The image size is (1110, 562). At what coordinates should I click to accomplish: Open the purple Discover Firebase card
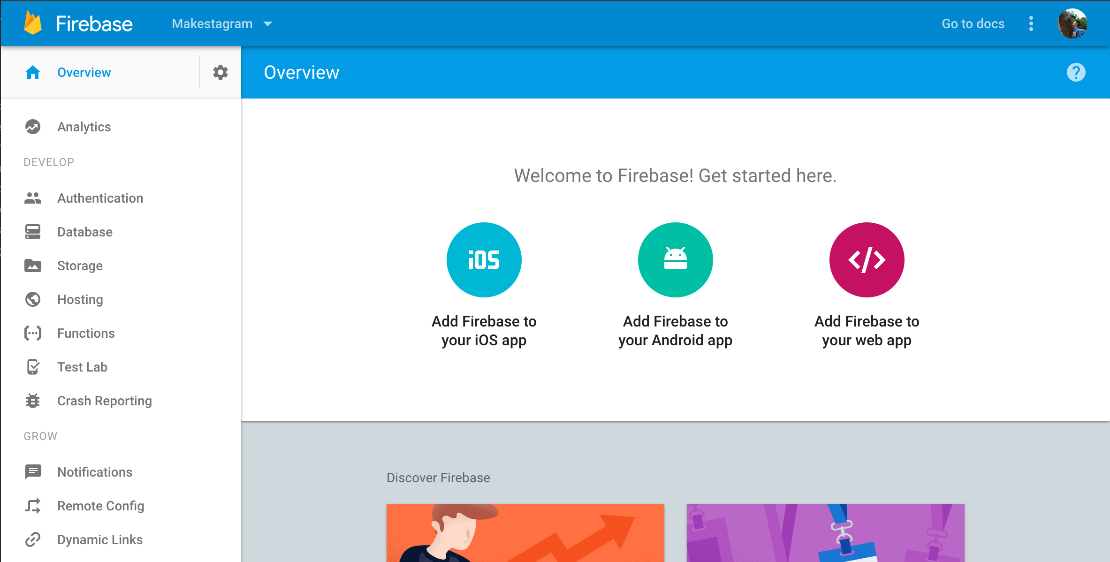(x=826, y=533)
